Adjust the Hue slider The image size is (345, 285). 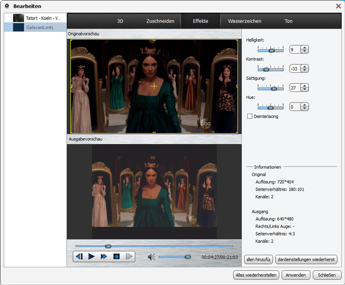point(271,108)
